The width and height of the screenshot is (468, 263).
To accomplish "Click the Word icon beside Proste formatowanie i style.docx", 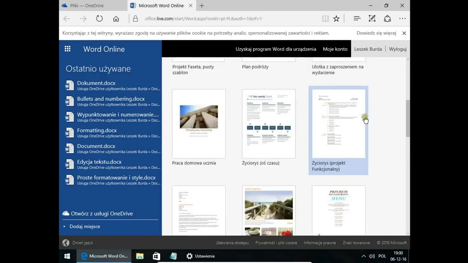I will click(x=69, y=180).
